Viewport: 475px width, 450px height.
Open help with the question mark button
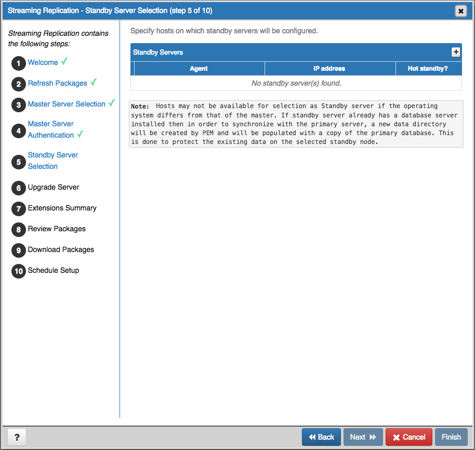click(17, 437)
